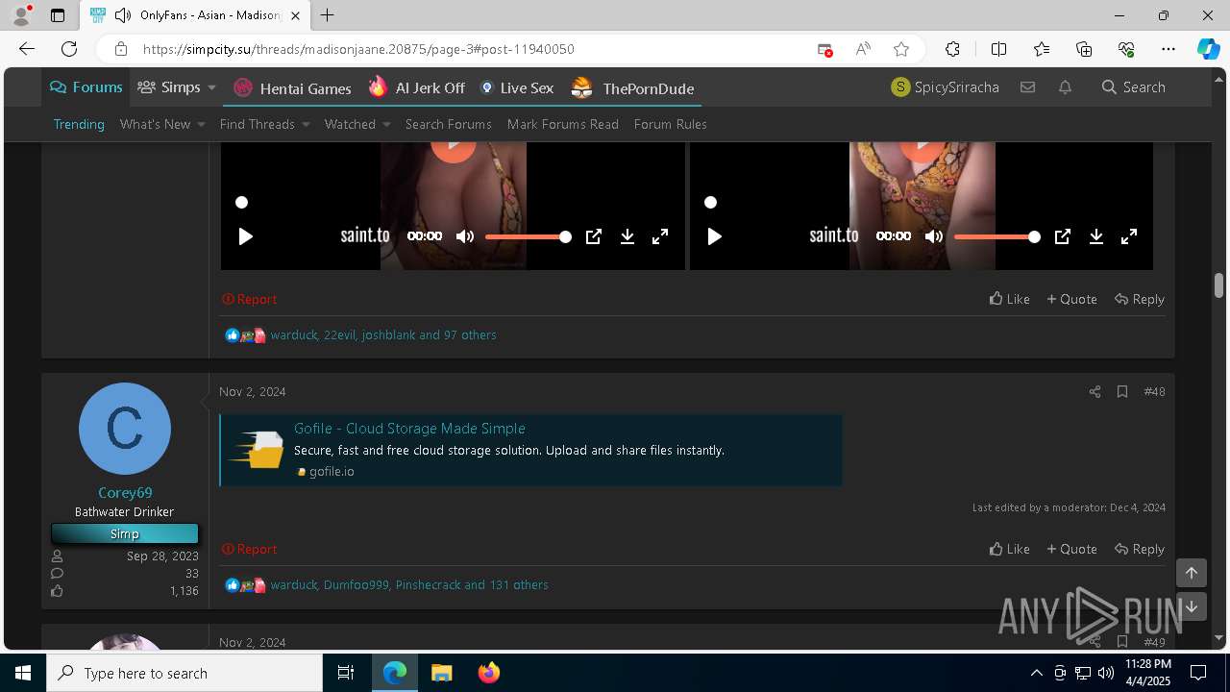
Task: Click the right video's progress dot
Action: pyautogui.click(x=710, y=202)
